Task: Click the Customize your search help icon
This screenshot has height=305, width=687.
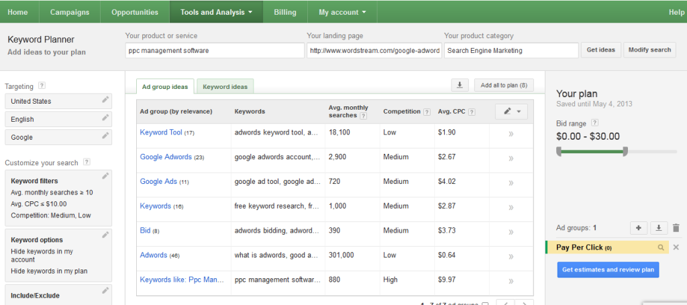Action: pos(87,162)
